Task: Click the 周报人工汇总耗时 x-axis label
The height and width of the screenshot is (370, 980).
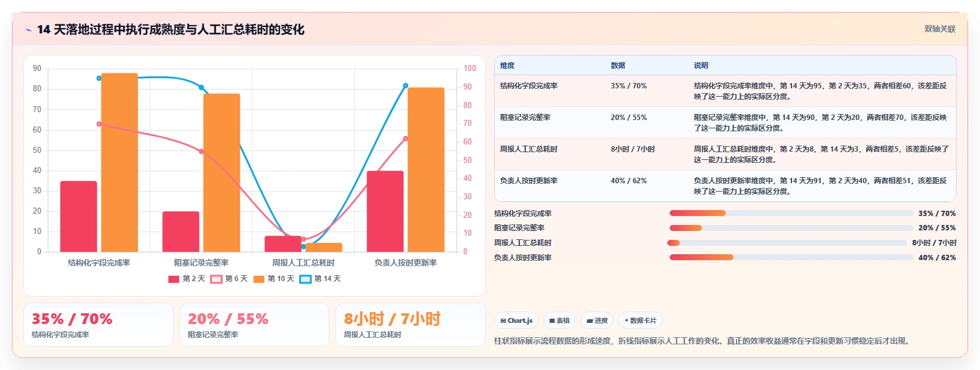Action: pyautogui.click(x=303, y=263)
